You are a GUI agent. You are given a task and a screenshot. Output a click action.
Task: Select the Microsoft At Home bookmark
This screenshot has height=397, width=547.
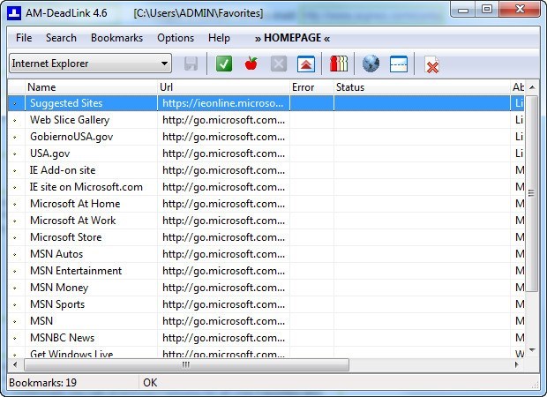[75, 204]
